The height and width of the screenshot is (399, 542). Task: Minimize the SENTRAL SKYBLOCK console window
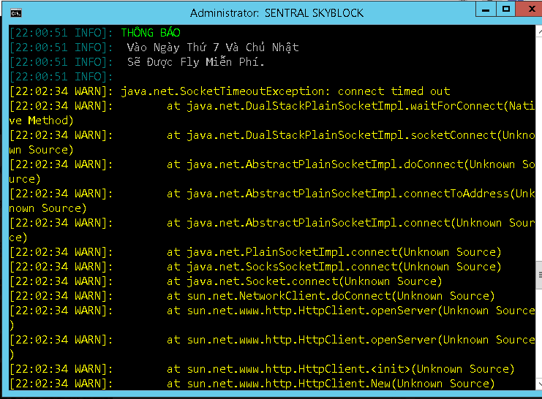487,9
